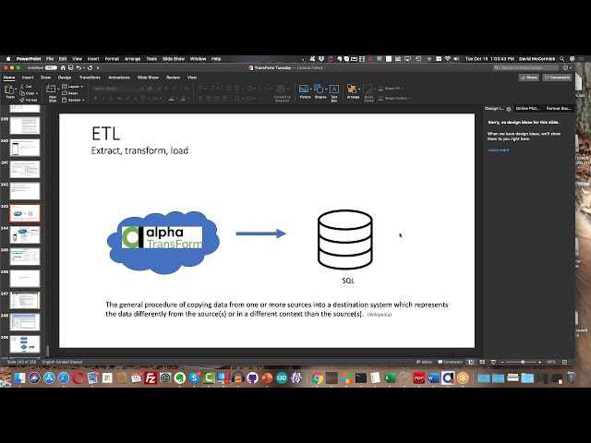Click the Undo arrow icon
The width and height of the screenshot is (591, 443).
point(78,67)
